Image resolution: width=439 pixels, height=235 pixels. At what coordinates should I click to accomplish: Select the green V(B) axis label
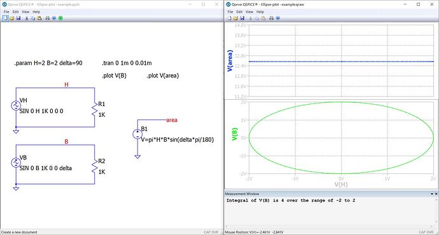[235, 134]
